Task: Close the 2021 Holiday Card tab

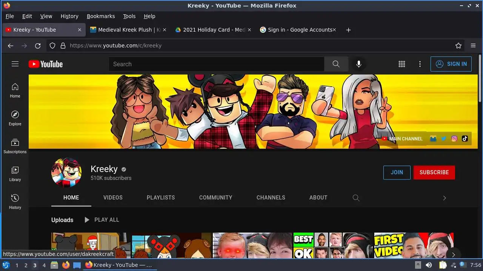Action: [x=249, y=30]
